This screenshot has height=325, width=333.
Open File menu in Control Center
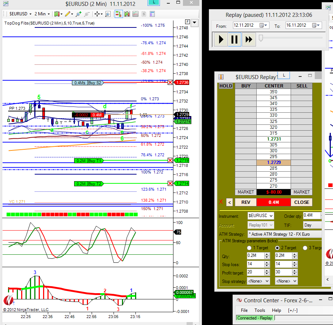point(244,310)
